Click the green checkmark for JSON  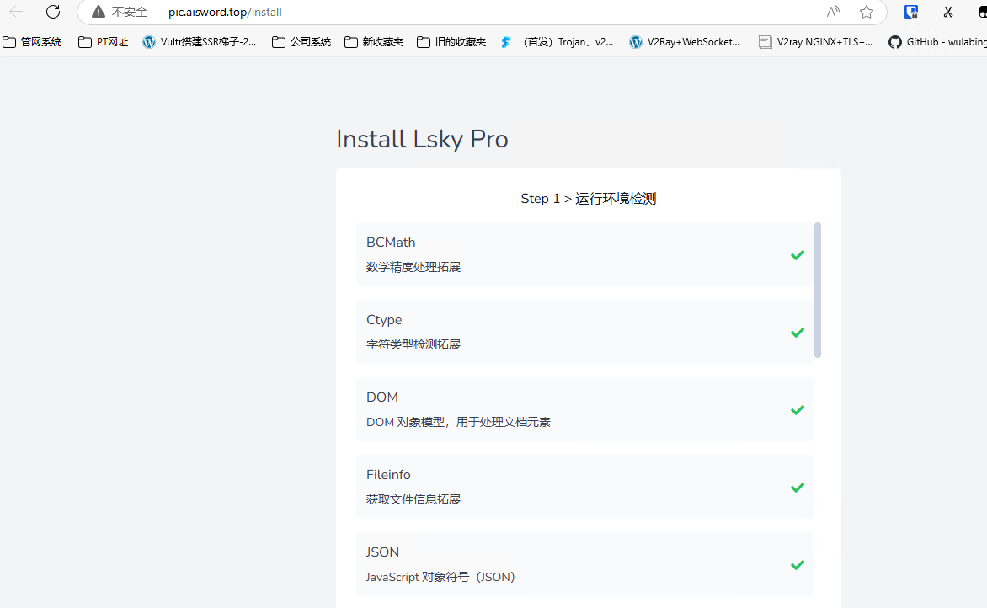[x=797, y=565]
